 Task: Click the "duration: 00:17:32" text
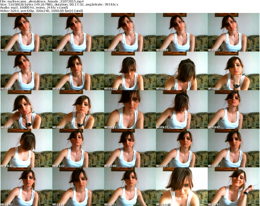pos(69,5)
